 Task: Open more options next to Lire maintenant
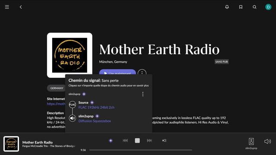[142, 72]
